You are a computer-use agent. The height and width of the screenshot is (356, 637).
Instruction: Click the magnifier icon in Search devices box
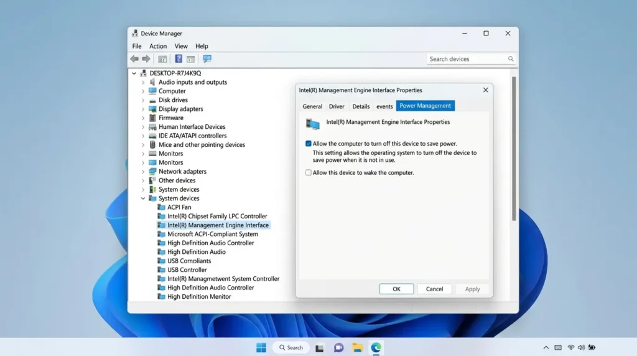[511, 59]
